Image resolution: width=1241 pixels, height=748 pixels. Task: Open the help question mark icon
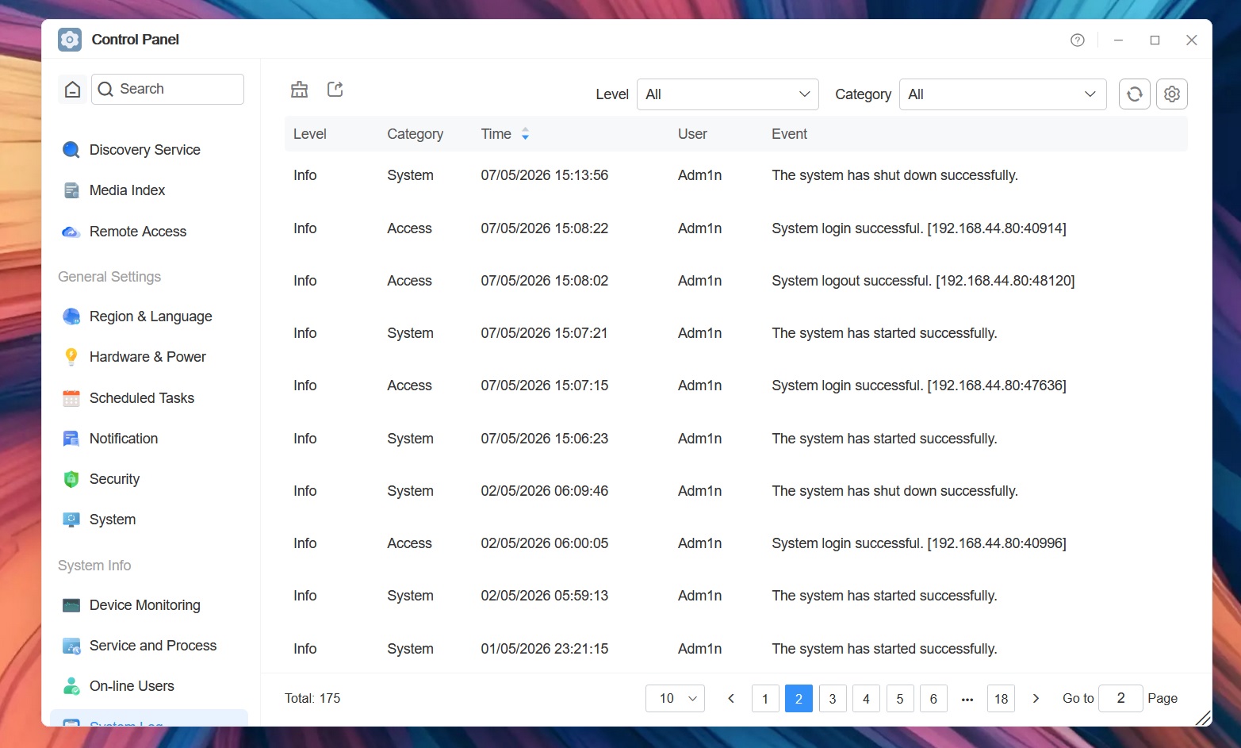pos(1077,40)
